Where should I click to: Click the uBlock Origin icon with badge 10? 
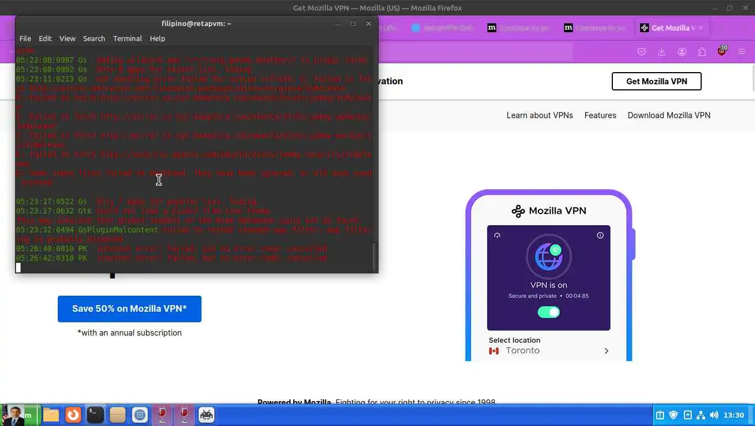point(722,51)
